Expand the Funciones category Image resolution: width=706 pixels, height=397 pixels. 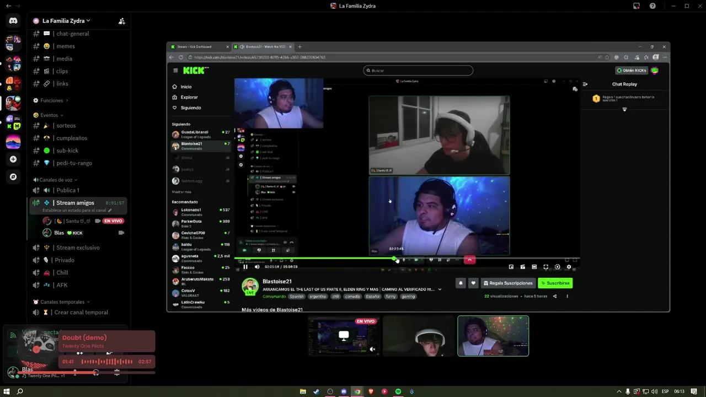coord(52,100)
